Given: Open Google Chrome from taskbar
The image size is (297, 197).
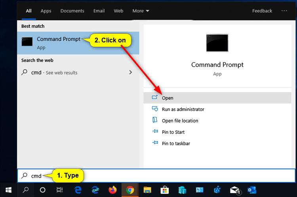Looking at the screenshot, I should click(x=129, y=189).
